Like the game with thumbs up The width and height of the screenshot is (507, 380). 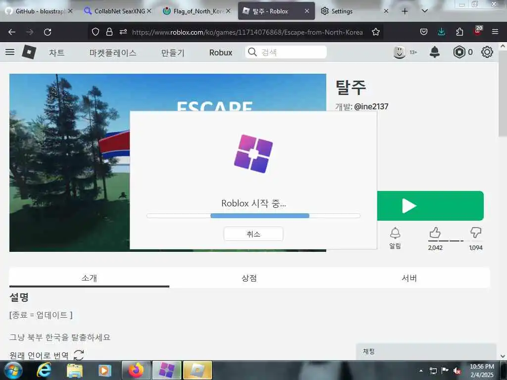[x=435, y=233]
